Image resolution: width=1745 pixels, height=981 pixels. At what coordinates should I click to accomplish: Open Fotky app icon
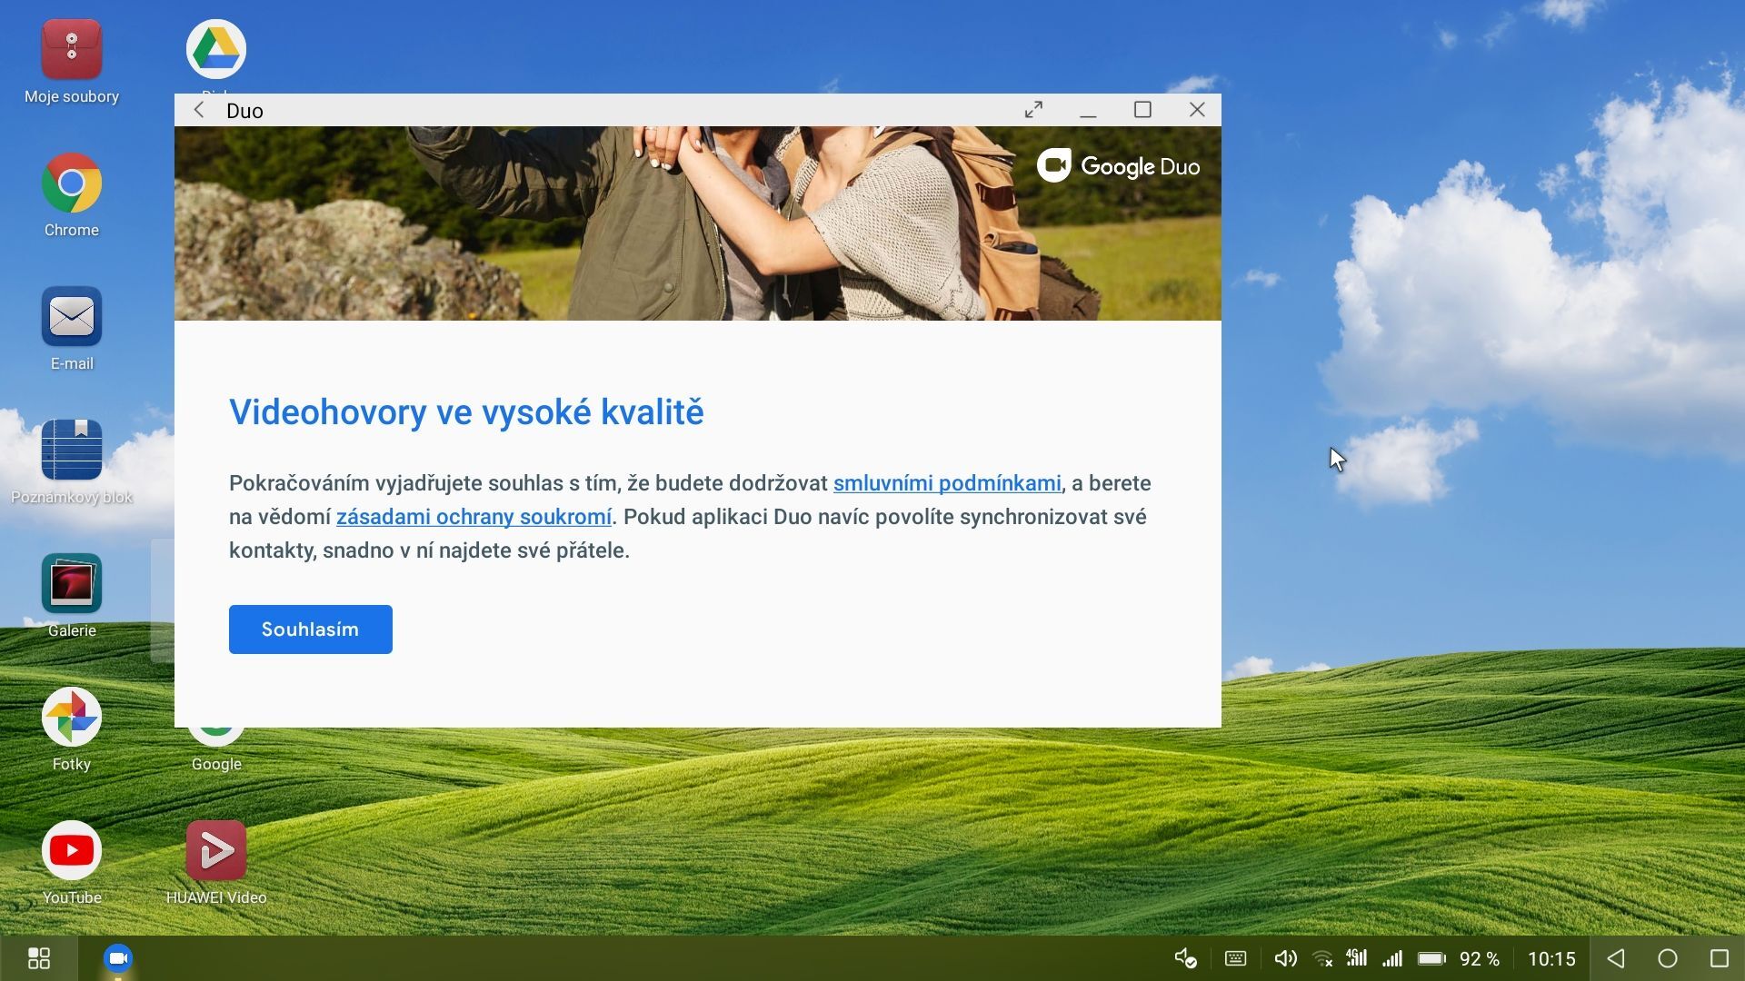coord(72,718)
